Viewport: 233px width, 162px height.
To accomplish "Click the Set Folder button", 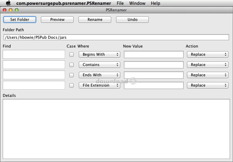I will pyautogui.click(x=20, y=19).
